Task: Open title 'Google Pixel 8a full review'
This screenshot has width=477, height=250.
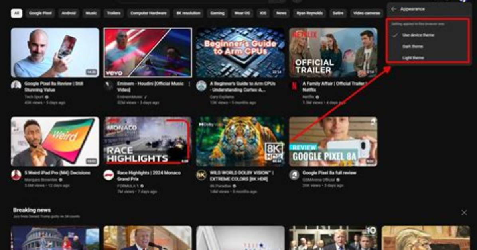Action: click(329, 172)
